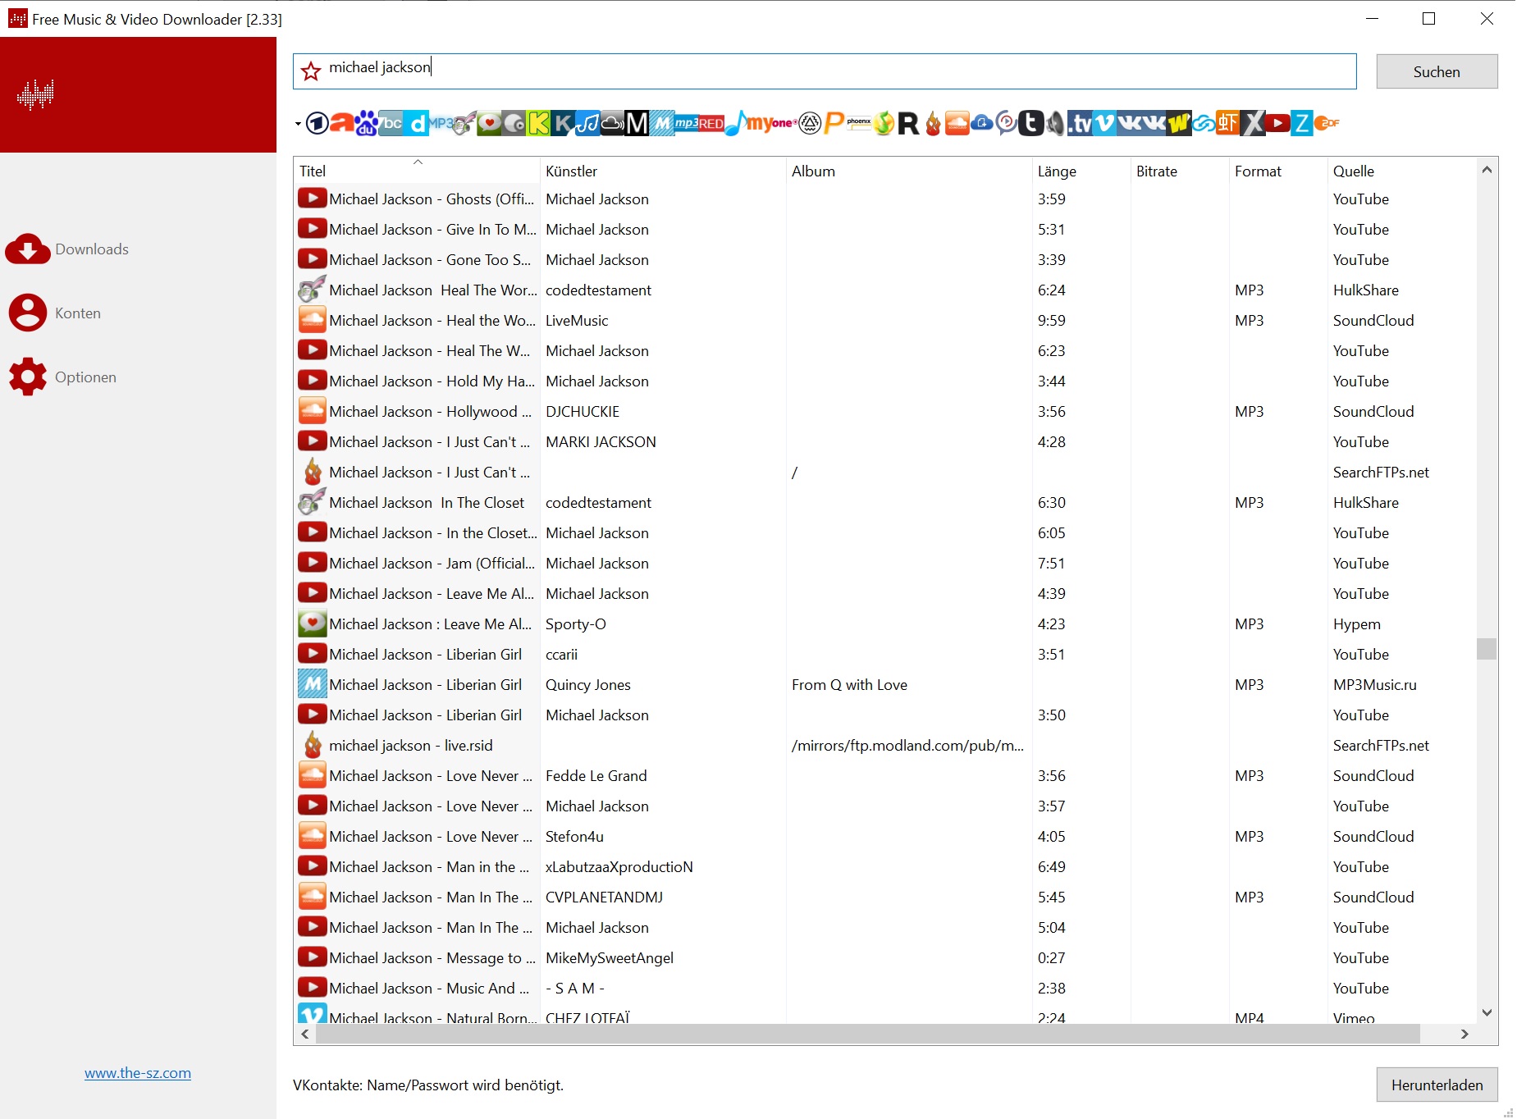
Task: Click artist cell 'Quincy Jones'
Action: [588, 684]
